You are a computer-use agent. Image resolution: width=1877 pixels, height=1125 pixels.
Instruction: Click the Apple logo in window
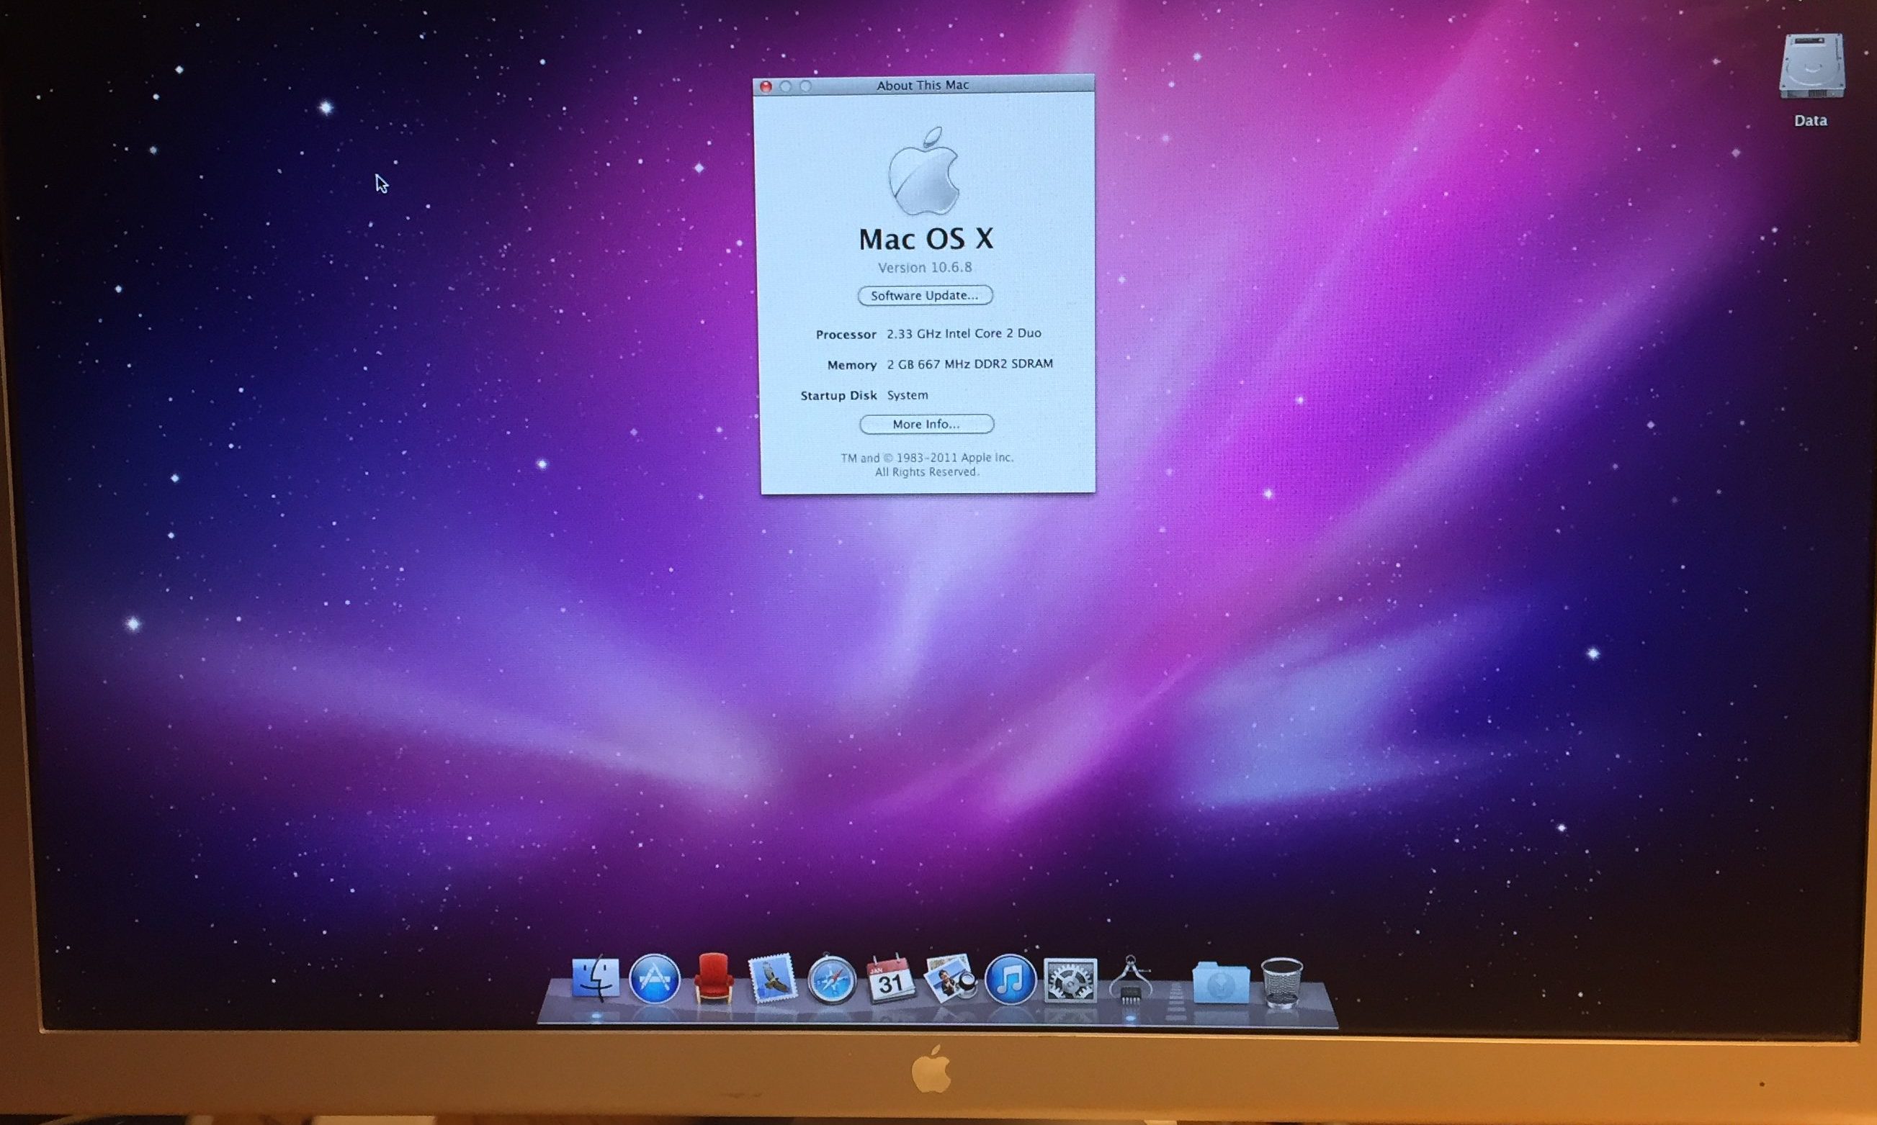(923, 172)
